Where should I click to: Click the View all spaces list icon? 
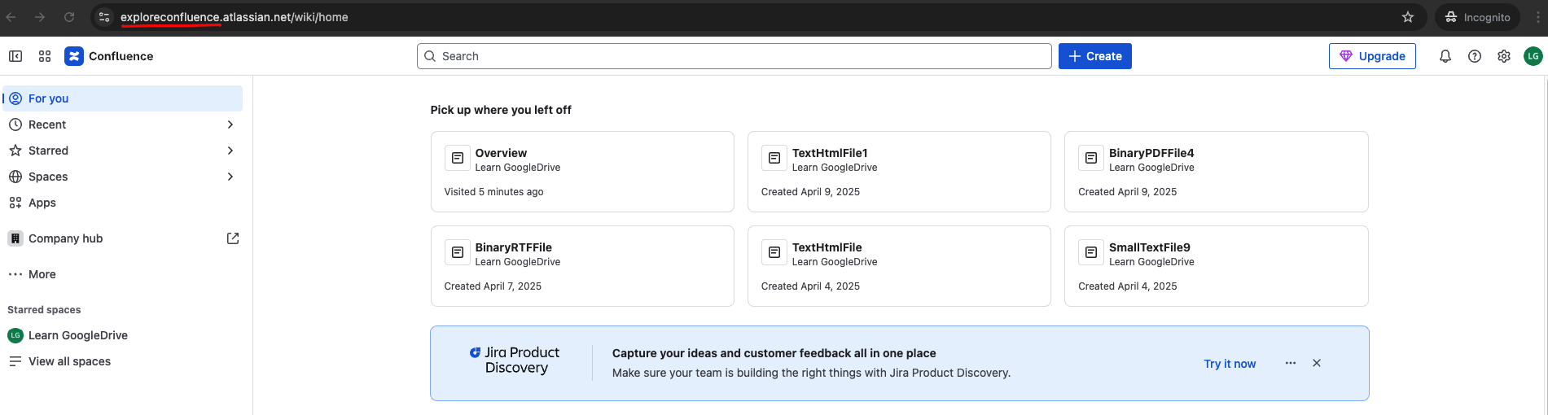point(15,361)
